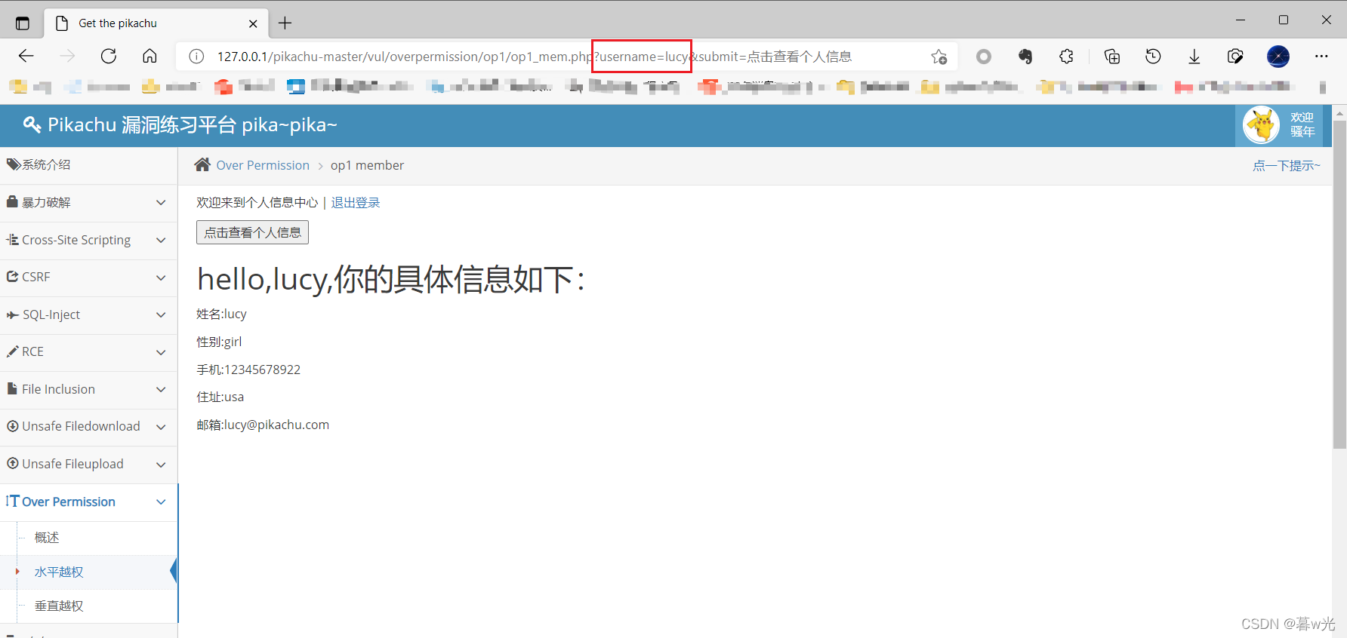Open the File Inclusion sidebar item
The image size is (1347, 638).
[88, 389]
